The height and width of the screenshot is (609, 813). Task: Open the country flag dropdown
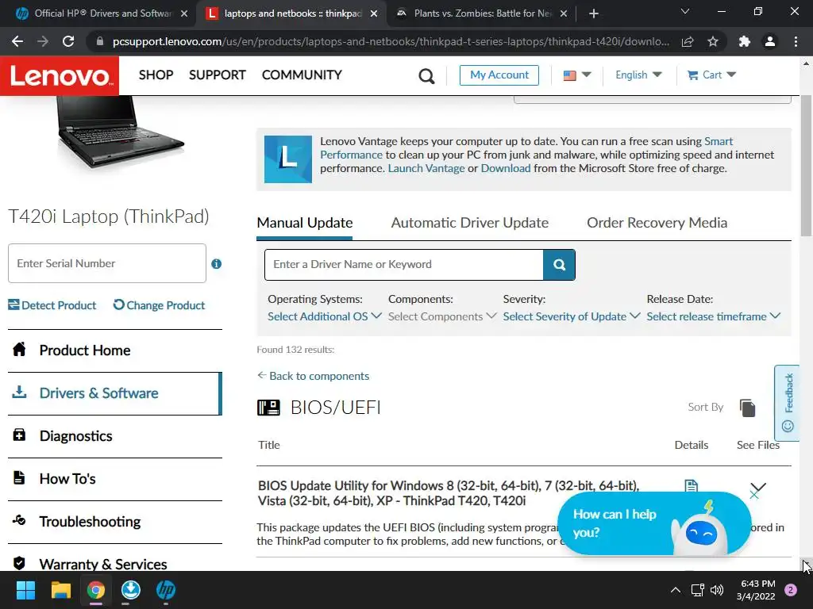tap(577, 75)
